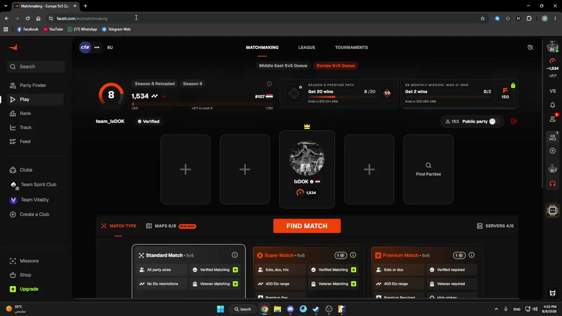Image resolution: width=562 pixels, height=316 pixels.
Task: Click the plus circle in right sidebar
Action: pyautogui.click(x=553, y=151)
